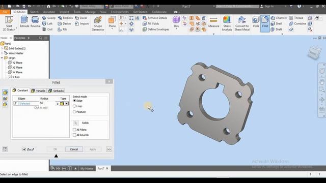This screenshot has width=326, height=183.
Task: Click 'Click to add' fillet row
Action: (x=41, y=108)
